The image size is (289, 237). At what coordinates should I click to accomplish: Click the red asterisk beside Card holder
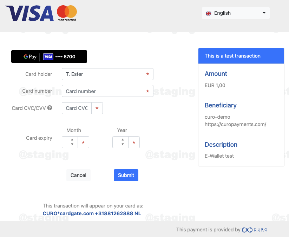pyautogui.click(x=147, y=74)
